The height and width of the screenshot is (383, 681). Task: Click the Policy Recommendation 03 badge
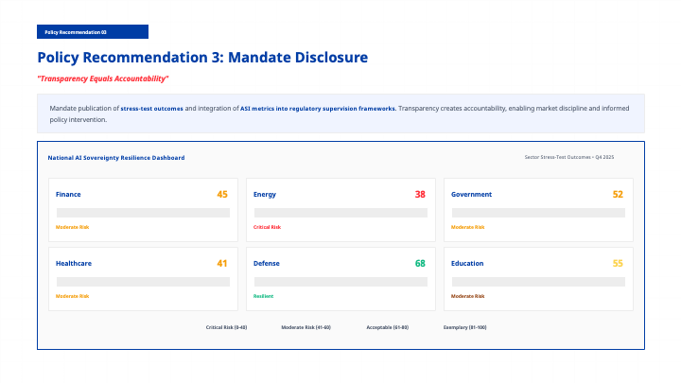93,32
